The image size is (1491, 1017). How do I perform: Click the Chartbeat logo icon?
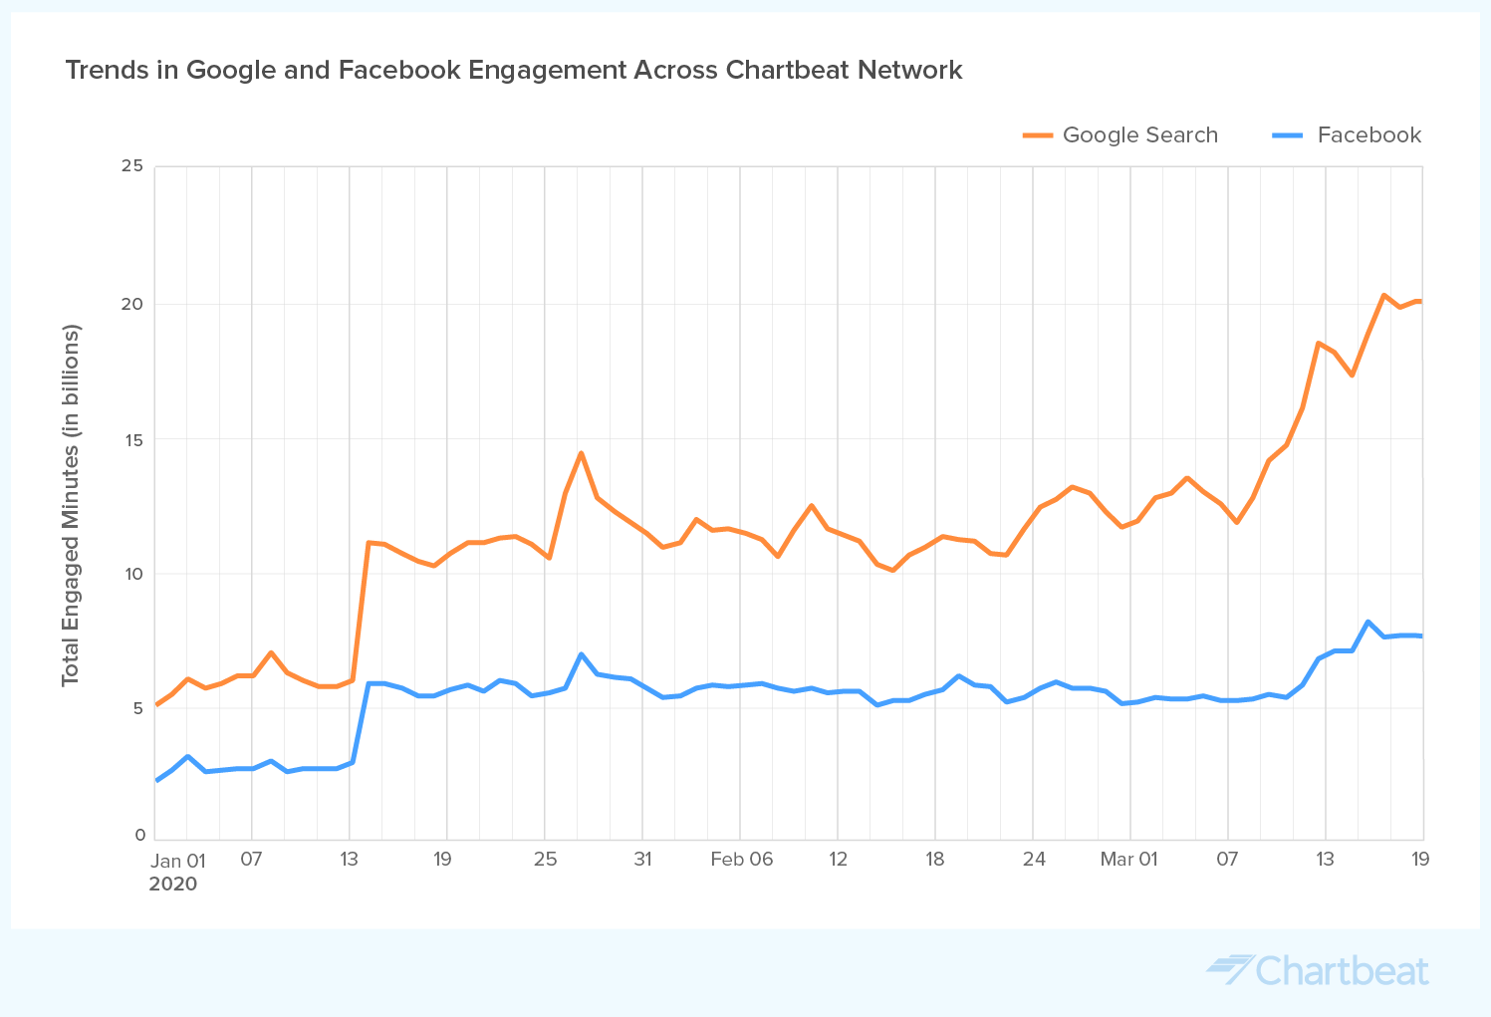[x=1228, y=969]
